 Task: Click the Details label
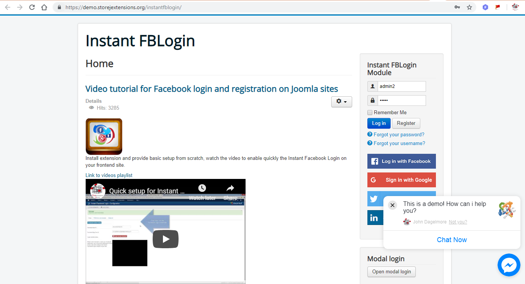click(x=94, y=101)
